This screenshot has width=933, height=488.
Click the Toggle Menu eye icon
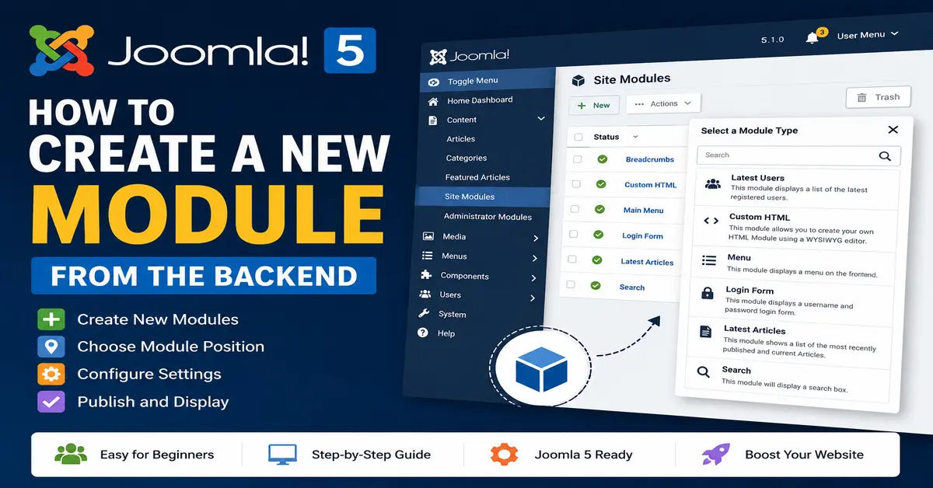click(x=434, y=82)
